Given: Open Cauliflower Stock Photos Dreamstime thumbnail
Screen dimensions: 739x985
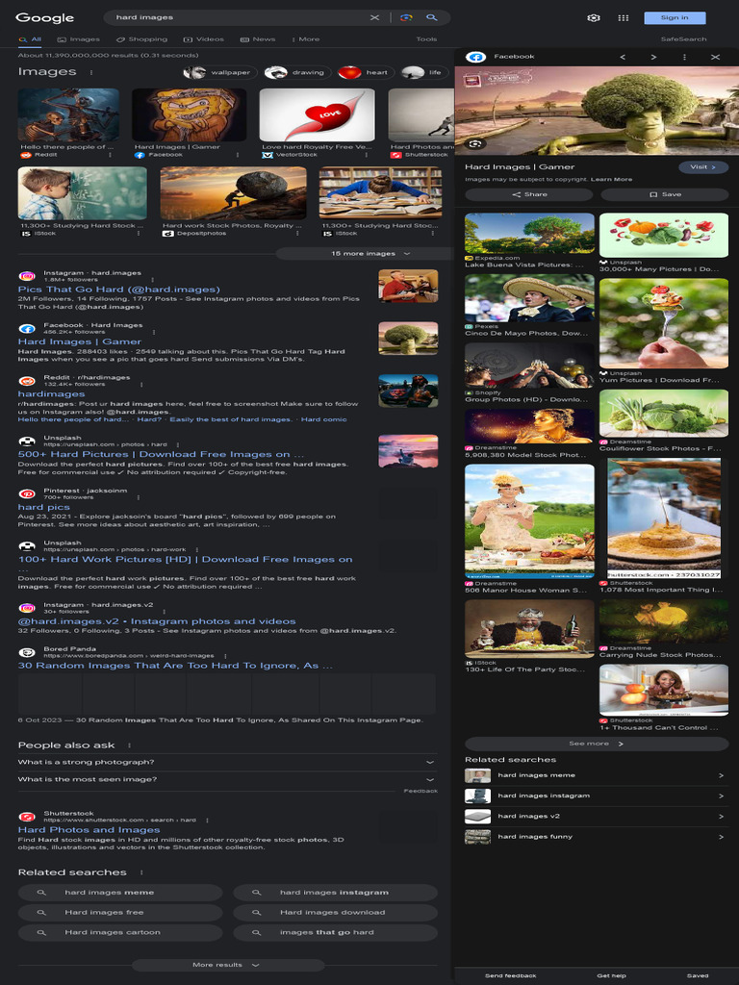Looking at the screenshot, I should (x=664, y=413).
